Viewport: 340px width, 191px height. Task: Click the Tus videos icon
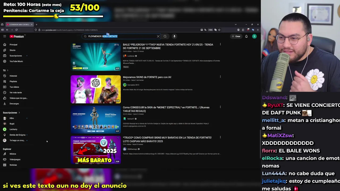[x=5, y=87]
